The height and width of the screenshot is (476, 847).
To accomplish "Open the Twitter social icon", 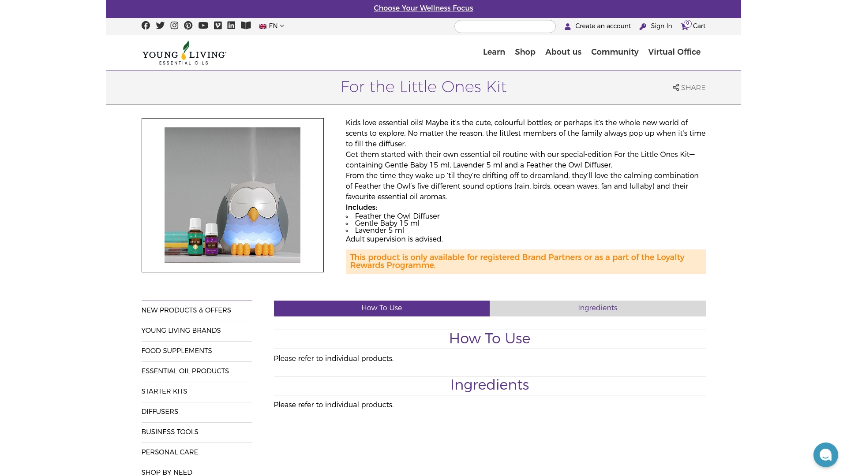I will click(160, 26).
